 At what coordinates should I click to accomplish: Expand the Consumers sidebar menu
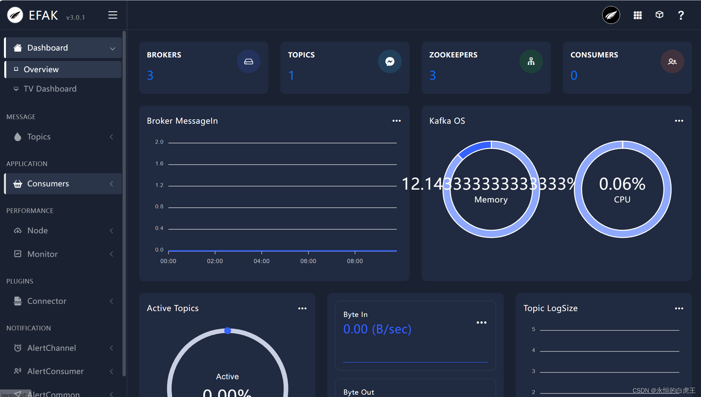pyautogui.click(x=63, y=184)
